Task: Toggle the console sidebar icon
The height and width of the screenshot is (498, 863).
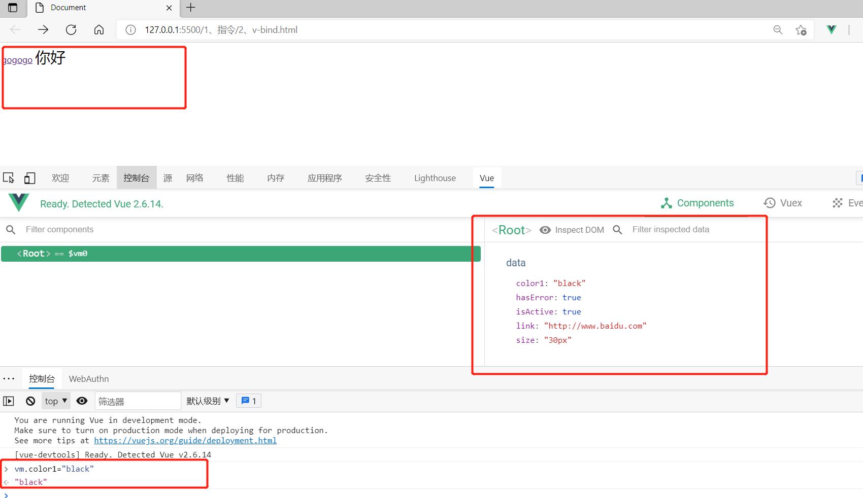Action: tap(9, 401)
